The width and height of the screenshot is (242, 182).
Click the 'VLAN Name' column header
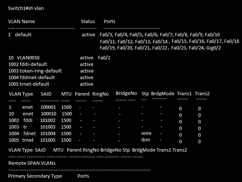coord(22,22)
